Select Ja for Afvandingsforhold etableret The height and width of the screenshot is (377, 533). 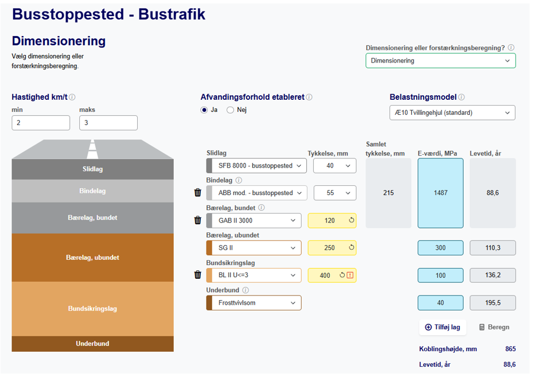(204, 110)
